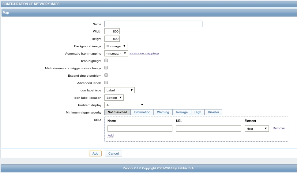
Task: Expand the Icon label location dropdown
Action: coord(114,98)
